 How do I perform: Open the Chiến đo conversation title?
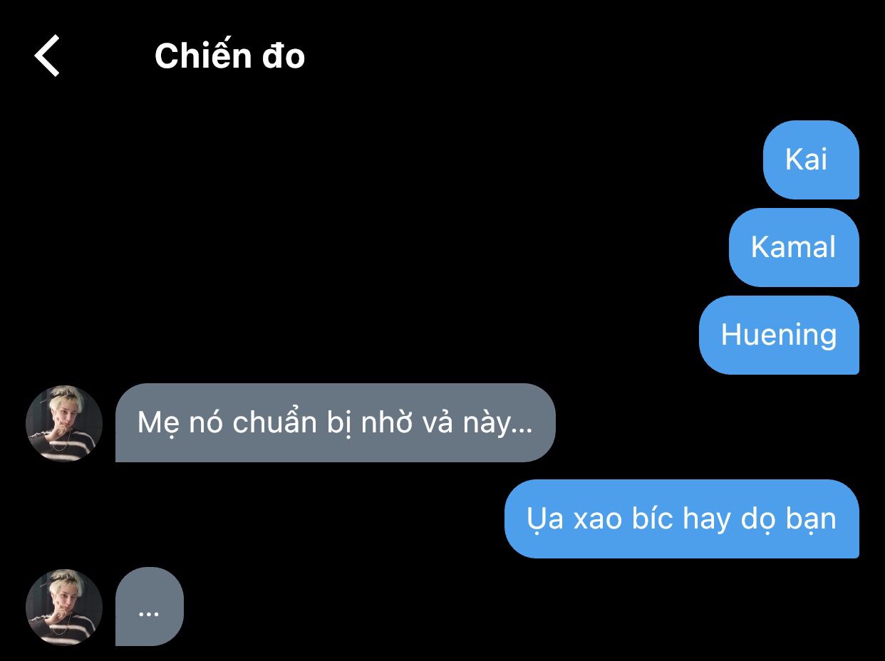click(229, 56)
